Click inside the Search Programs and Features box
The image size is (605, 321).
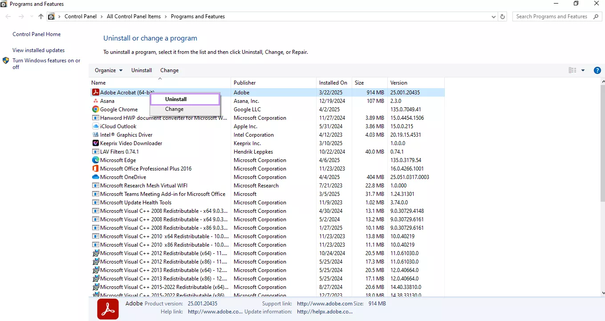pos(552,16)
